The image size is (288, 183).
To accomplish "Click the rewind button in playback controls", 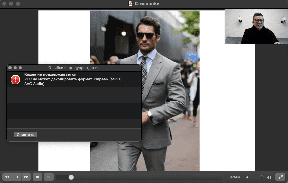I will 7,177.
